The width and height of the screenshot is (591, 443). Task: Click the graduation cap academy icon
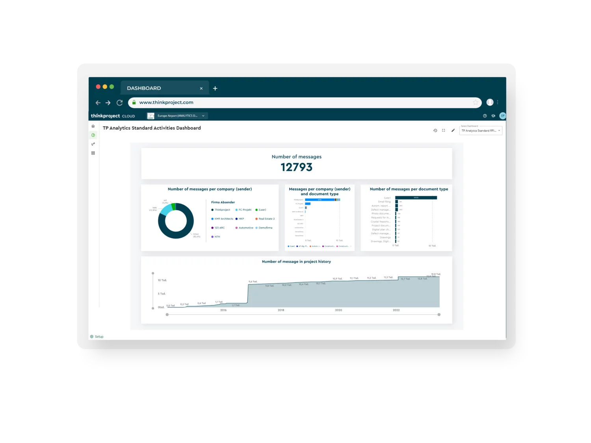(493, 116)
